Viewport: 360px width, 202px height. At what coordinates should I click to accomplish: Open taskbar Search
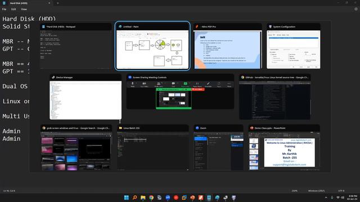click(x=134, y=198)
